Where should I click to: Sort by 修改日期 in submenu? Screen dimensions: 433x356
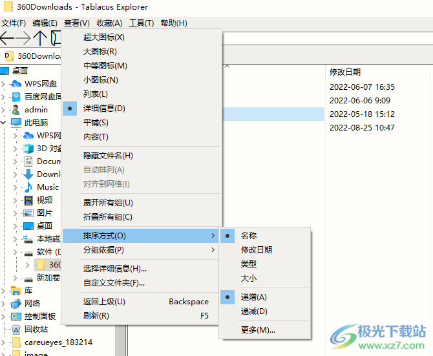[x=265, y=250]
